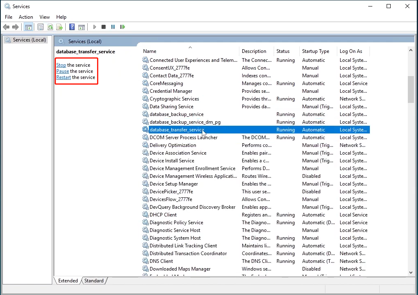The height and width of the screenshot is (295, 418).
Task: Sort by the Description column header
Action: pyautogui.click(x=257, y=51)
